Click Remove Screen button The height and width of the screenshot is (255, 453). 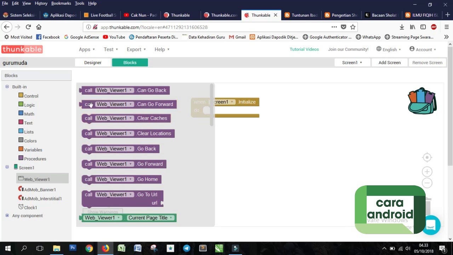point(427,62)
